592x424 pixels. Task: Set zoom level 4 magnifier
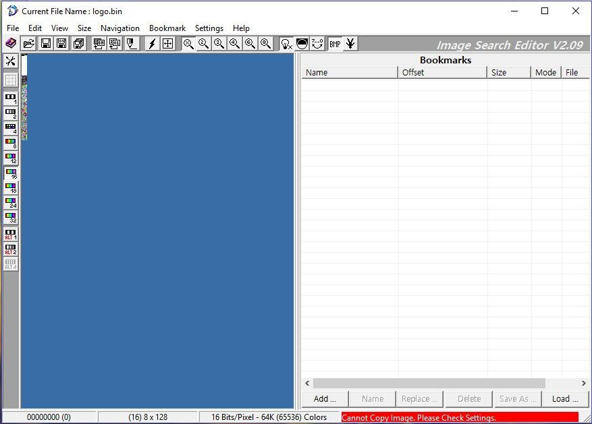(x=234, y=44)
